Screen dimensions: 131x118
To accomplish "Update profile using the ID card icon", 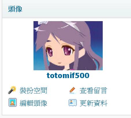I will (x=73, y=103).
